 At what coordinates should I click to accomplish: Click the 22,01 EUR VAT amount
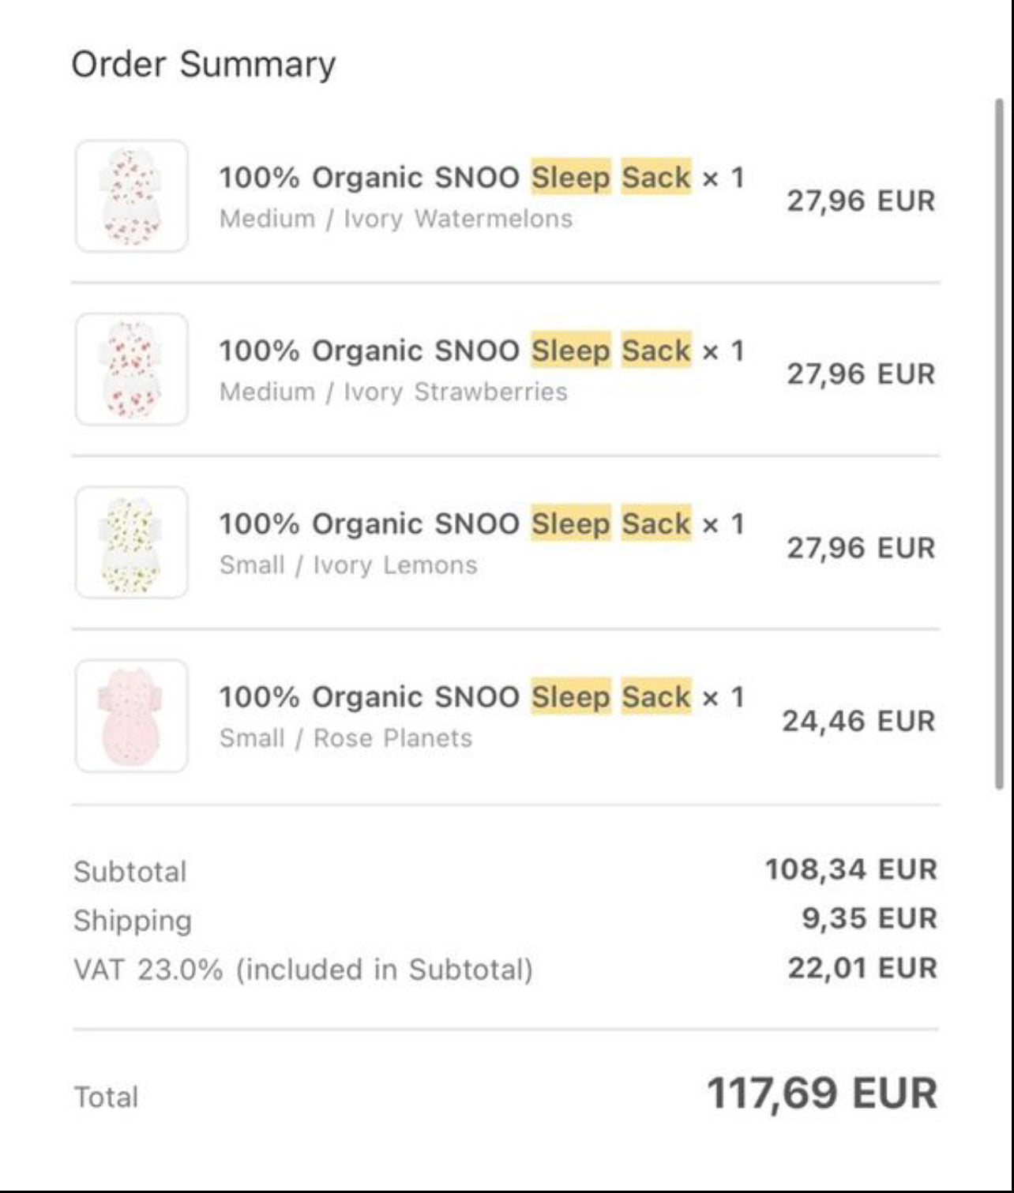[862, 968]
